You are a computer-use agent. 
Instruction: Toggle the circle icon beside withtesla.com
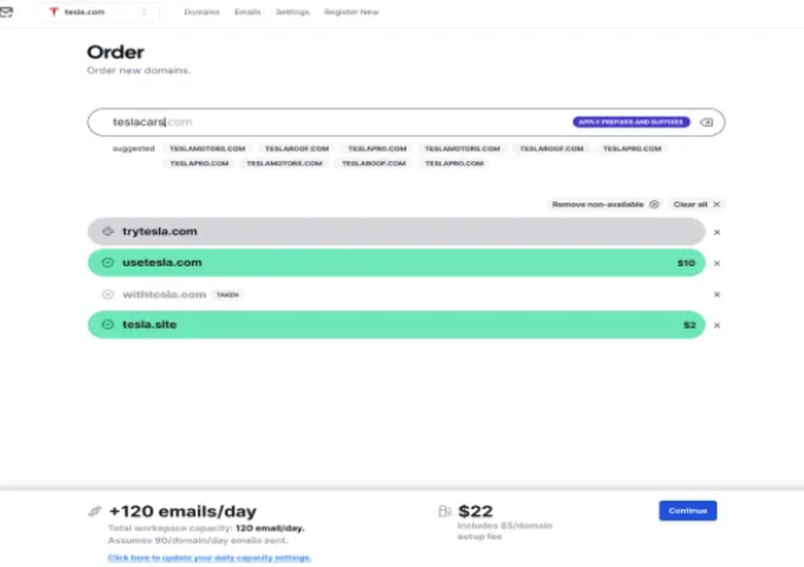[108, 295]
